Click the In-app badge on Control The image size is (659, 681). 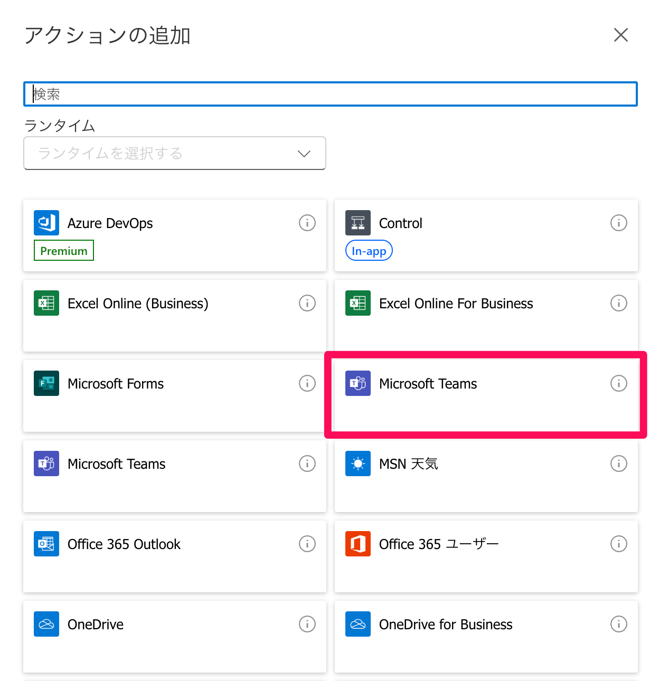tap(369, 250)
